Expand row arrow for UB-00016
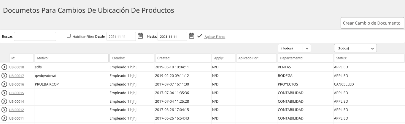 point(4,84)
